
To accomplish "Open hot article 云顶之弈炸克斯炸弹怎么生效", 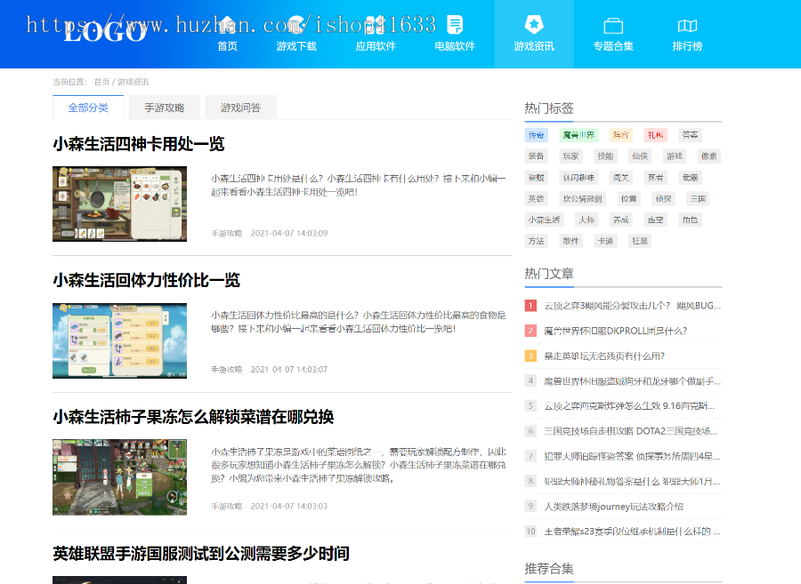I will point(629,406).
